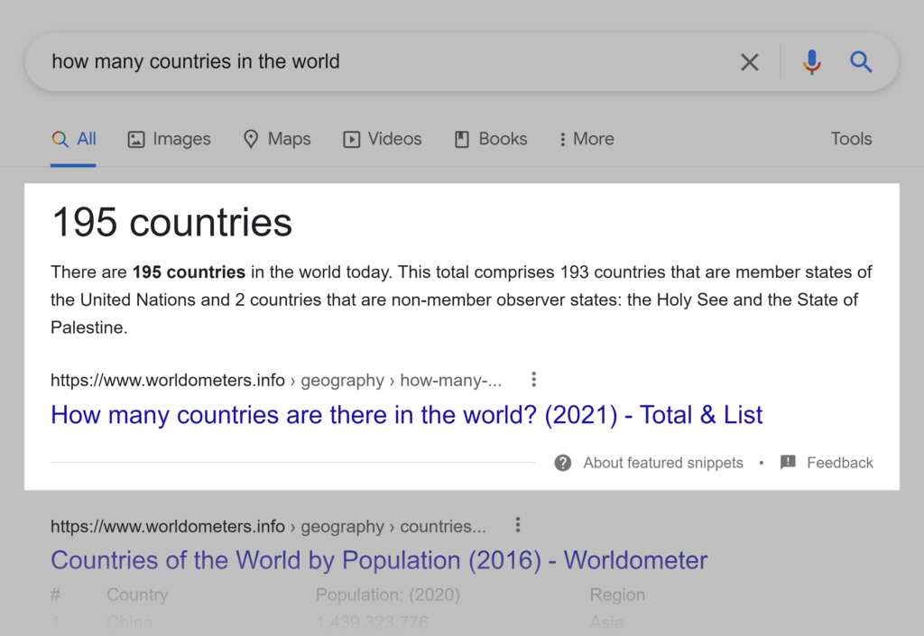Start voice search with microphone icon
The width and height of the screenshot is (924, 636).
click(811, 62)
